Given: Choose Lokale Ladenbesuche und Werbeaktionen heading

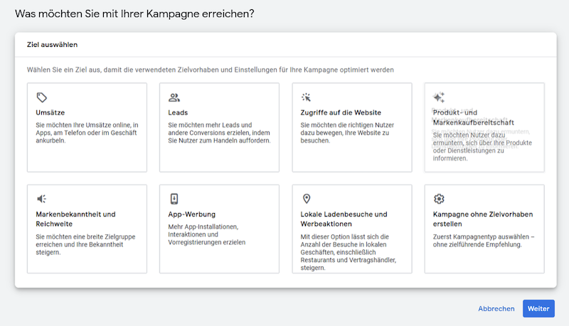Looking at the screenshot, I should (344, 219).
